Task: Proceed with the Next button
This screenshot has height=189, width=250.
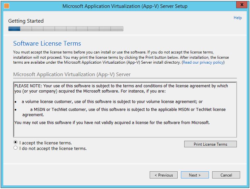Action: (195, 175)
